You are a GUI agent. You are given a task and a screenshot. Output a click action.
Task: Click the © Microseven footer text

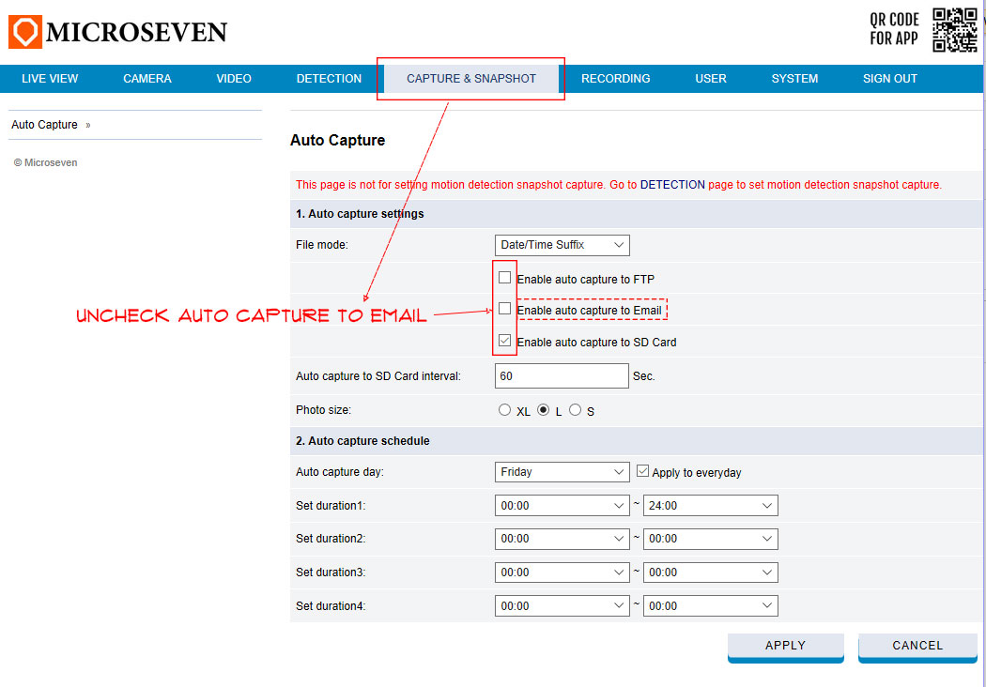[45, 162]
